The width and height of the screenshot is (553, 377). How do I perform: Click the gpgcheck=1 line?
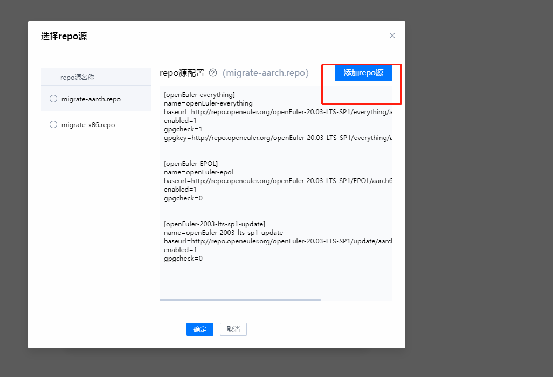tap(183, 129)
